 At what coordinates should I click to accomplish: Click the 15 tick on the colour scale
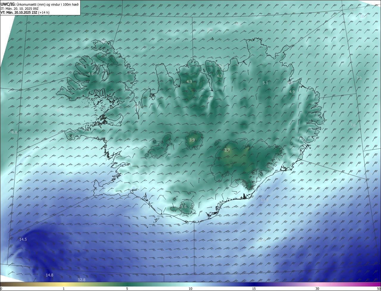(254, 289)
